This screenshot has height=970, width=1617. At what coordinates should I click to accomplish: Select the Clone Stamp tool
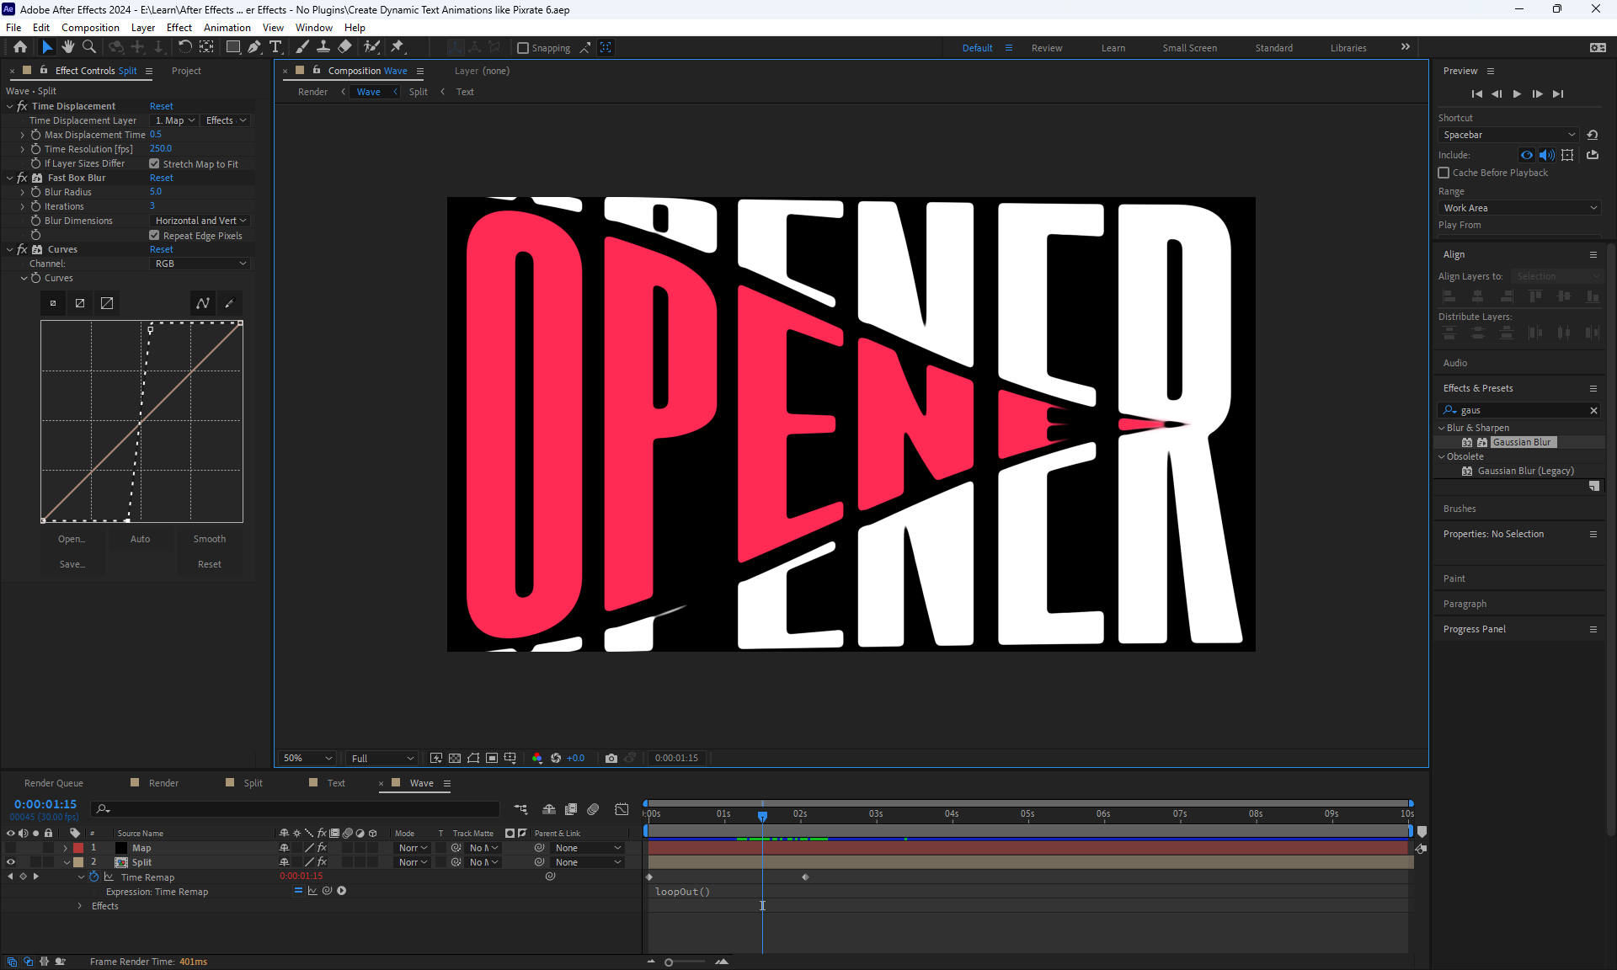point(323,47)
